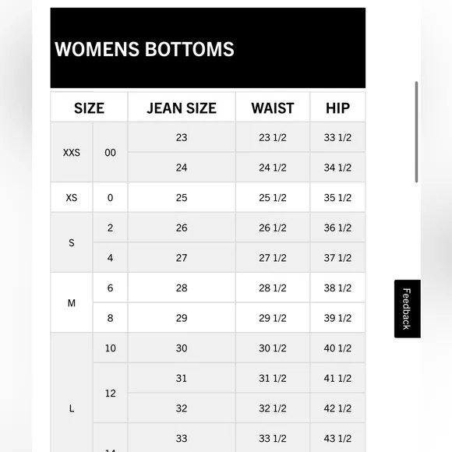Click numeric size 12 cell

(110, 393)
